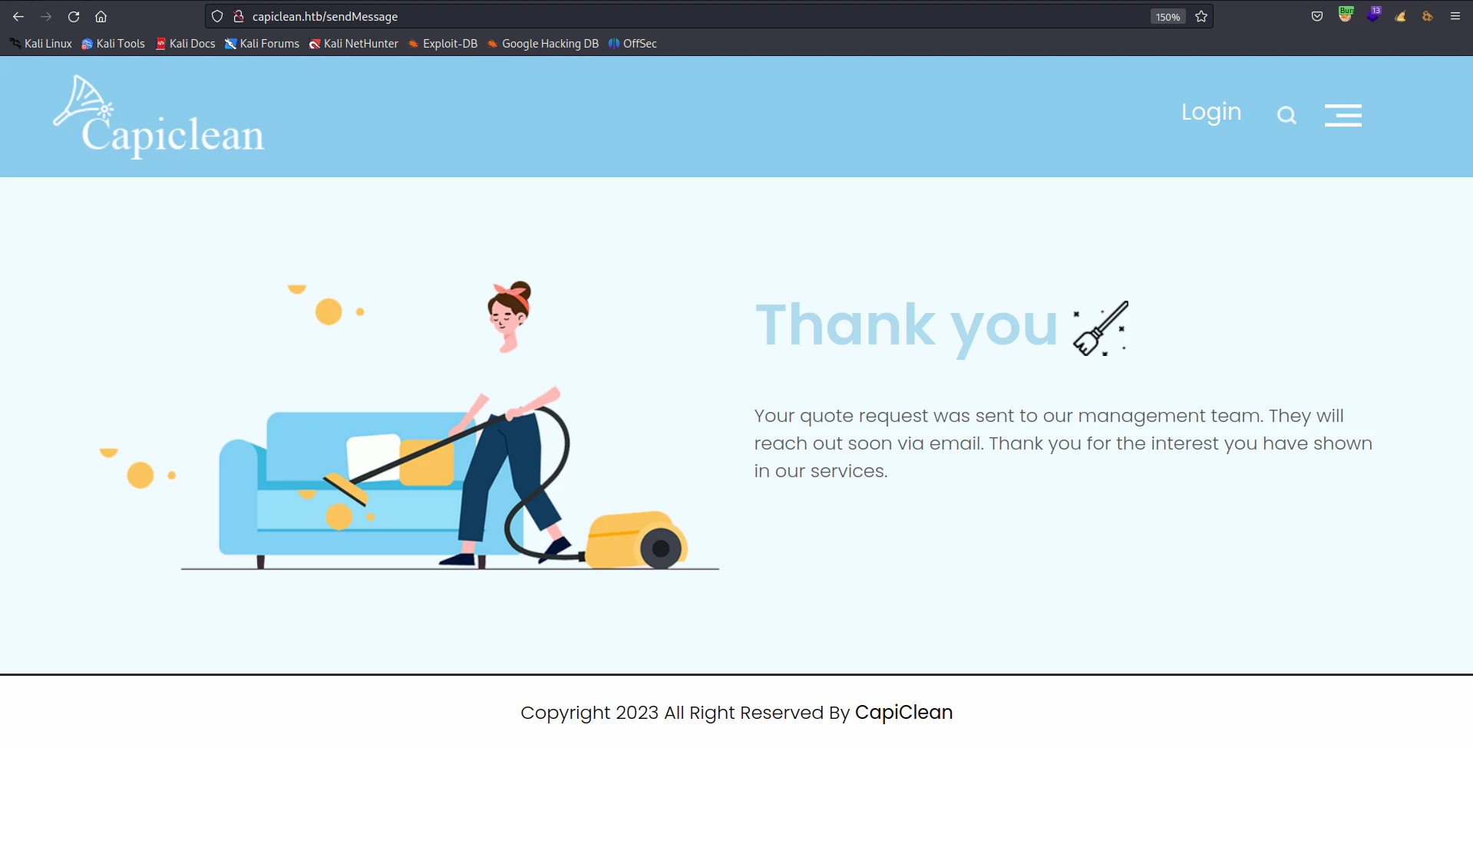This screenshot has height=860, width=1473.
Task: Open the purple extension with badge 13
Action: [x=1373, y=15]
